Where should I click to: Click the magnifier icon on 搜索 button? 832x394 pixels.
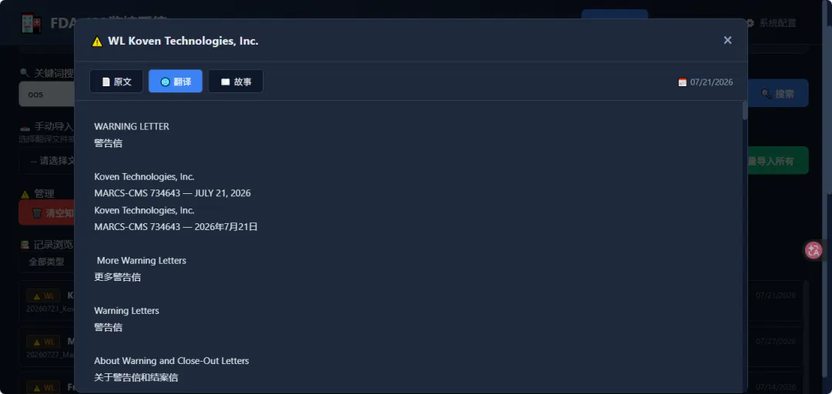(x=766, y=94)
